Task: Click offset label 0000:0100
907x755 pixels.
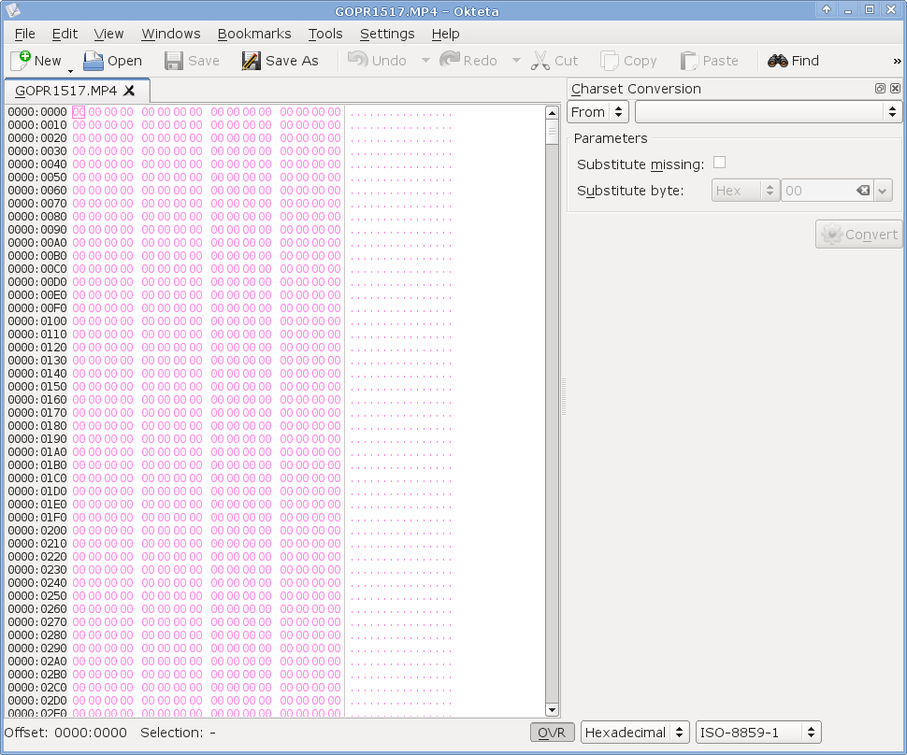Action: pos(37,321)
